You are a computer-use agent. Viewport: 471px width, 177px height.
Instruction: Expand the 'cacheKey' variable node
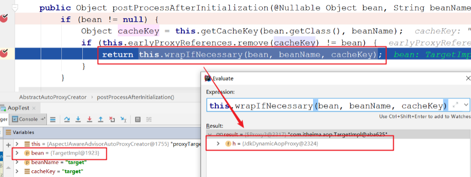tap(17, 171)
